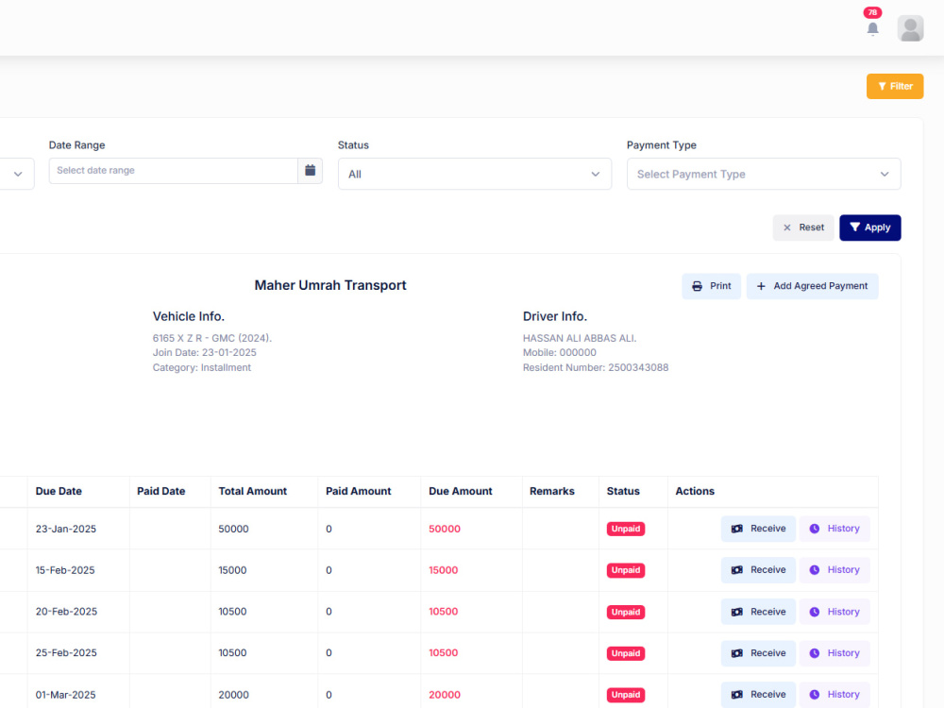Viewport: 944px width, 708px height.
Task: Click the Mobile: 000000 text
Action: click(x=559, y=352)
